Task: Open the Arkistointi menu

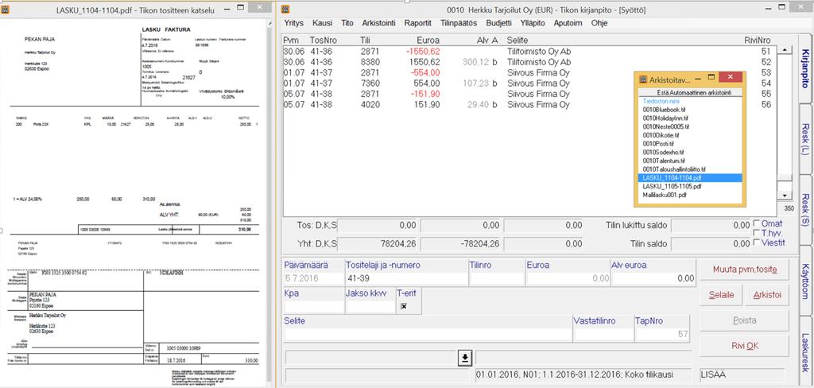Action: (x=379, y=23)
